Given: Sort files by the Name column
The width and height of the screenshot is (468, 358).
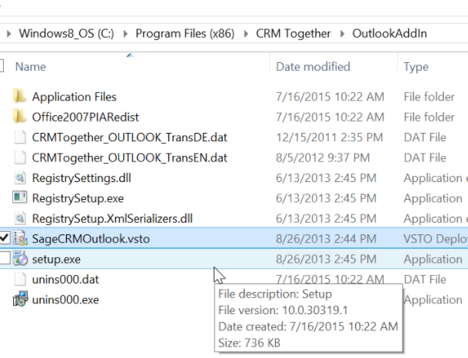Looking at the screenshot, I should click(31, 67).
